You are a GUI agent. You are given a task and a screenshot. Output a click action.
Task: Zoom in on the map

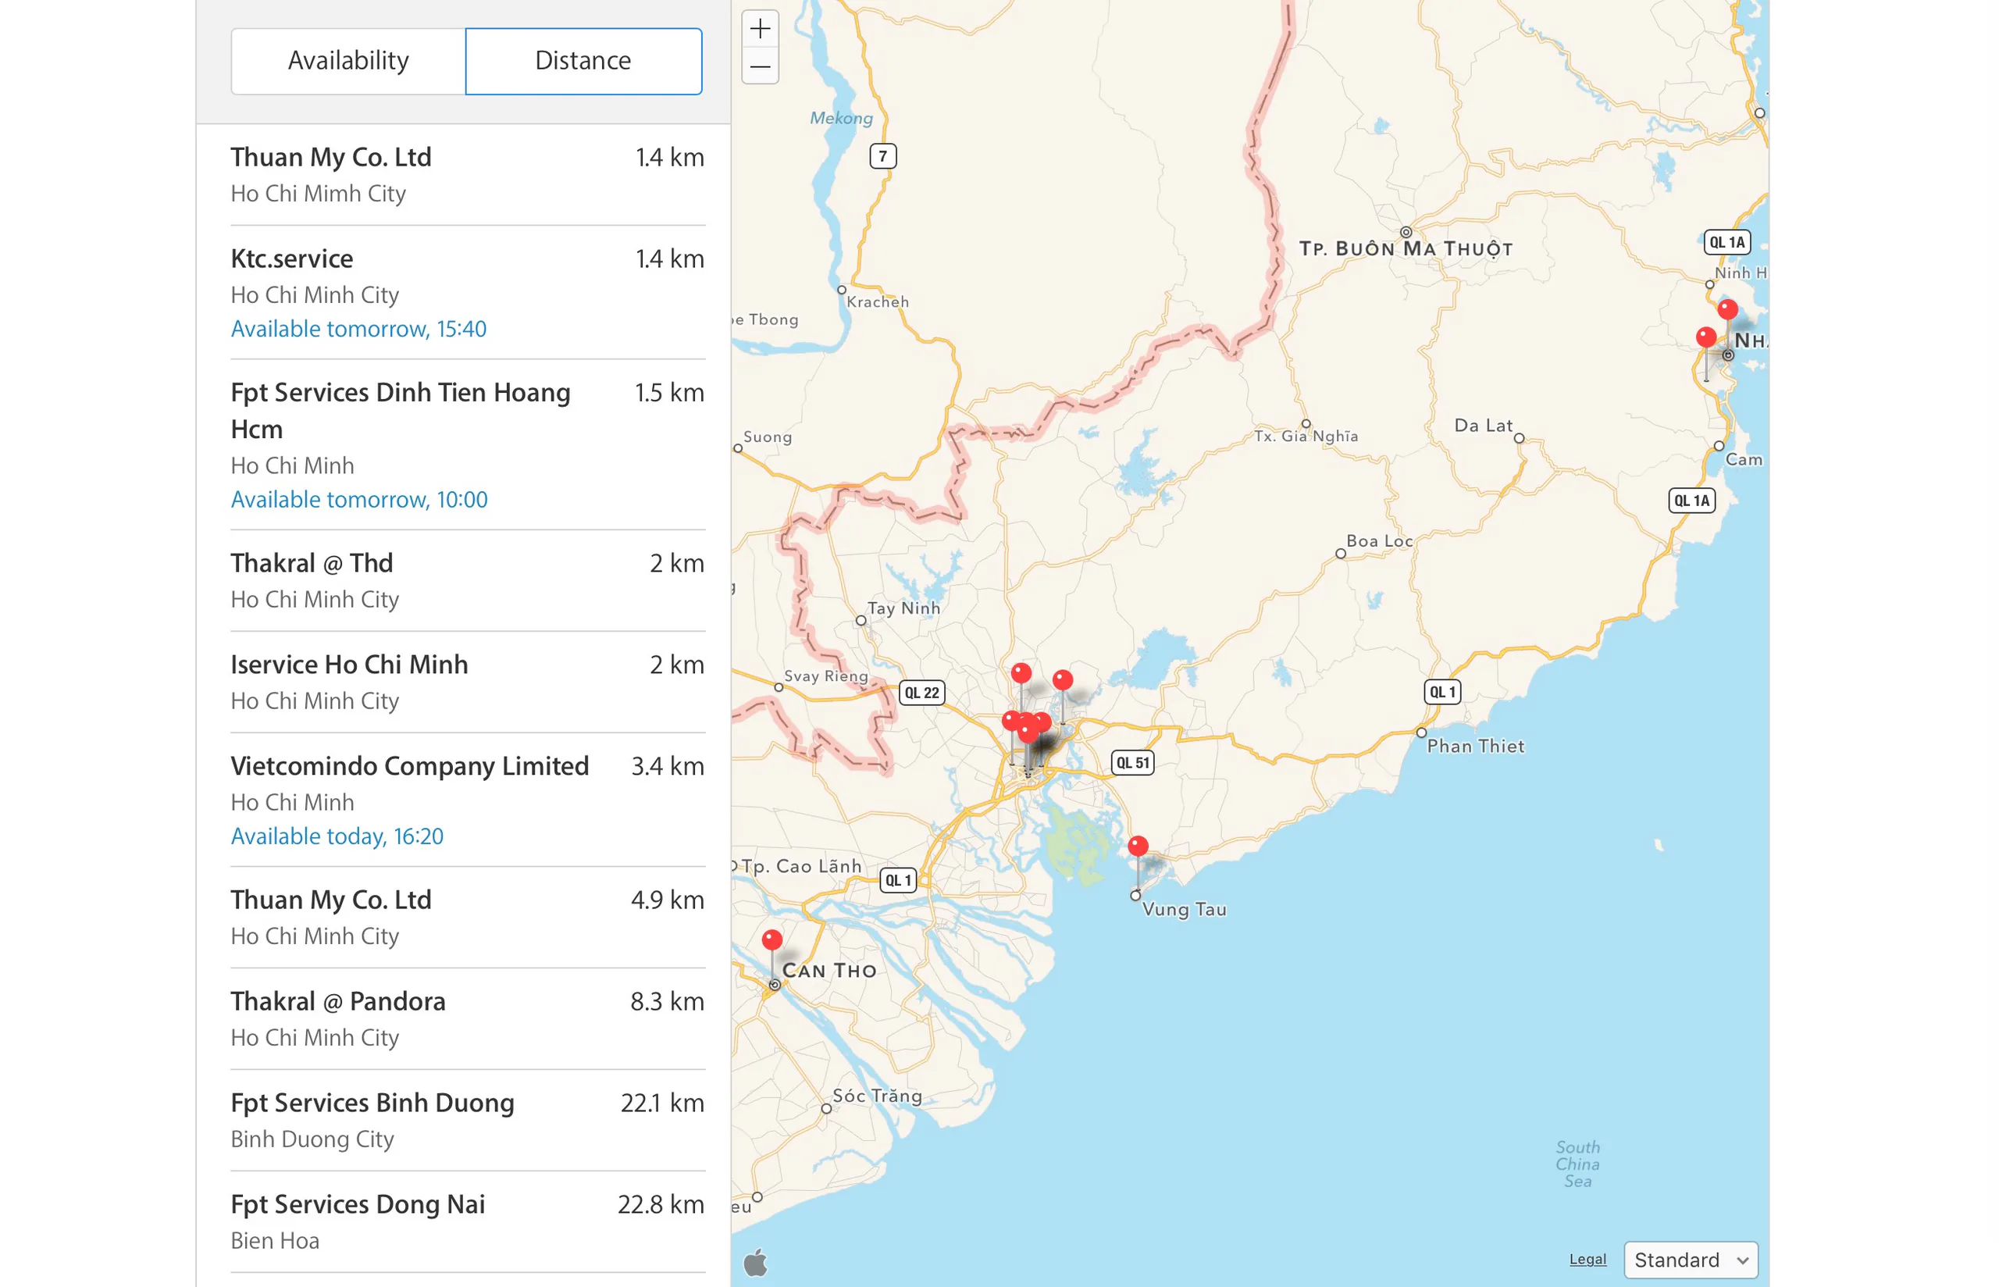point(759,29)
